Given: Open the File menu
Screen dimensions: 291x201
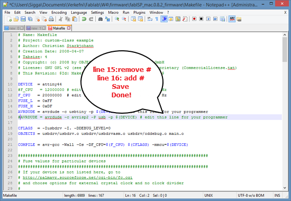Looking at the screenshot, I should [x=7, y=13].
